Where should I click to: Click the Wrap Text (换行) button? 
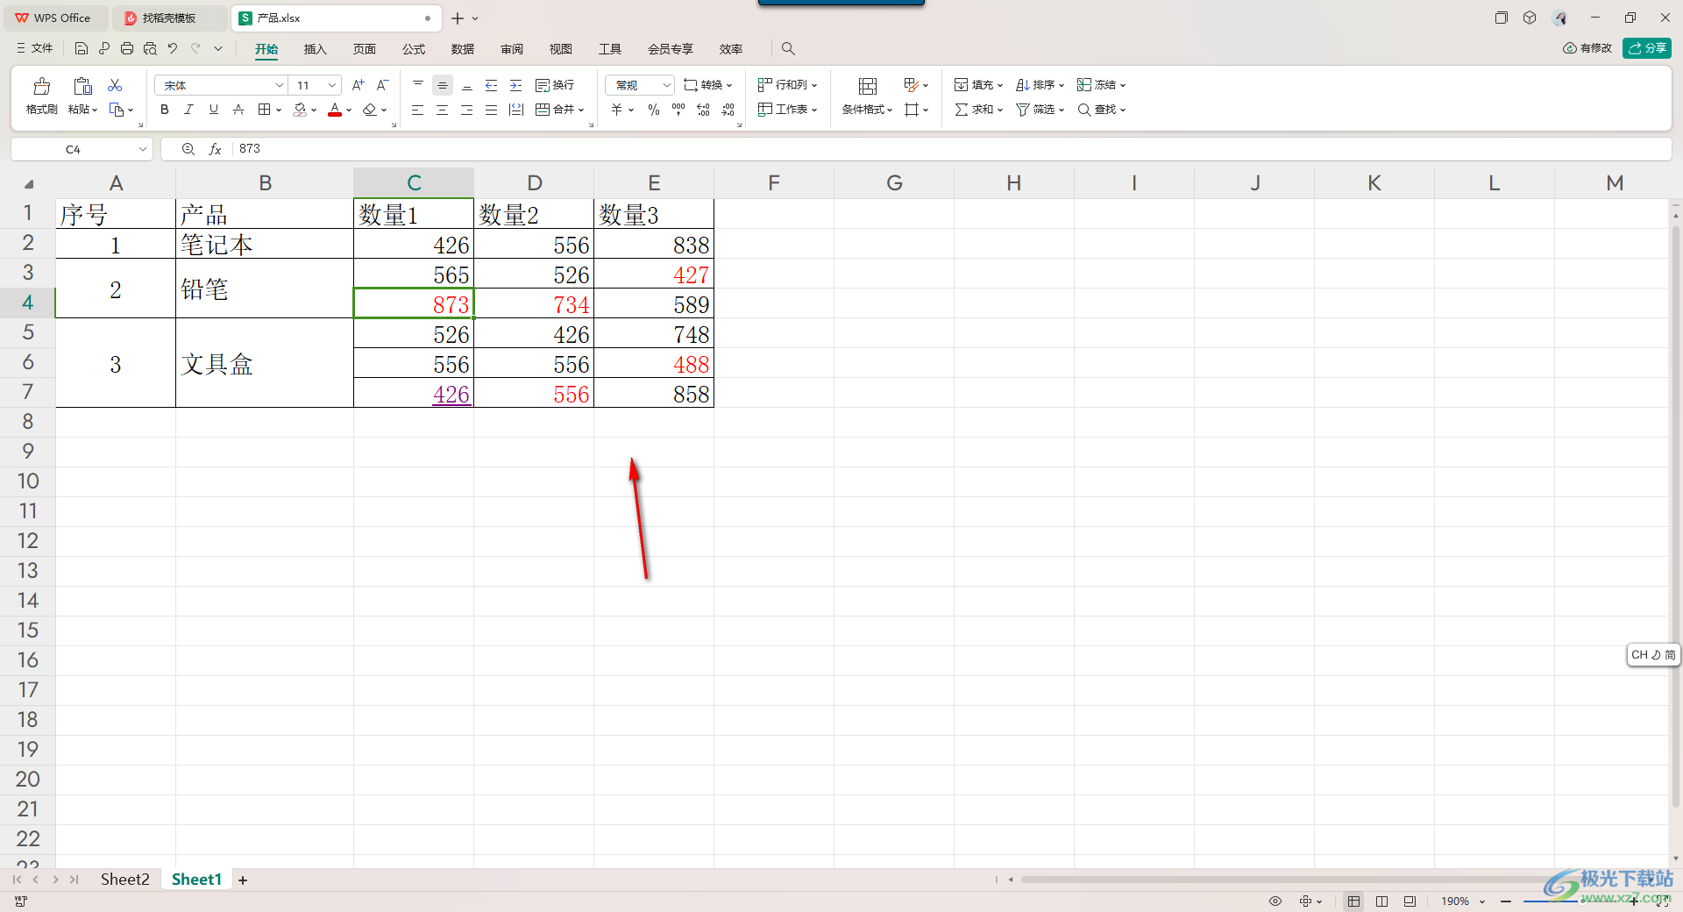[x=555, y=85]
